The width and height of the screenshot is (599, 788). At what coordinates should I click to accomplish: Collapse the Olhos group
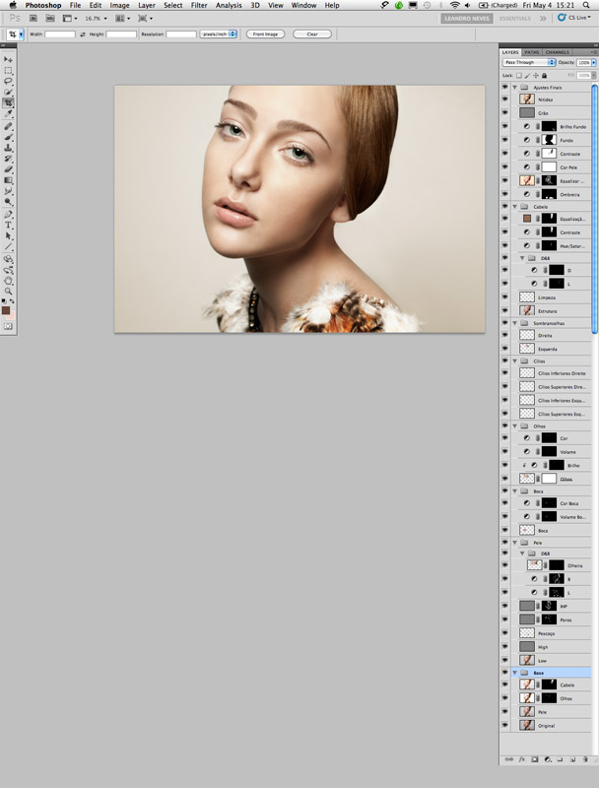coord(515,427)
